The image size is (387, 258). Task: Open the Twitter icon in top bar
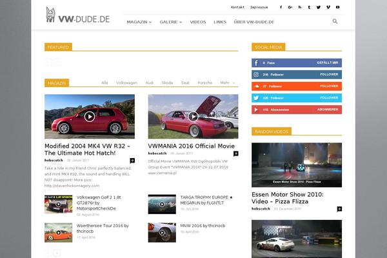click(319, 7)
